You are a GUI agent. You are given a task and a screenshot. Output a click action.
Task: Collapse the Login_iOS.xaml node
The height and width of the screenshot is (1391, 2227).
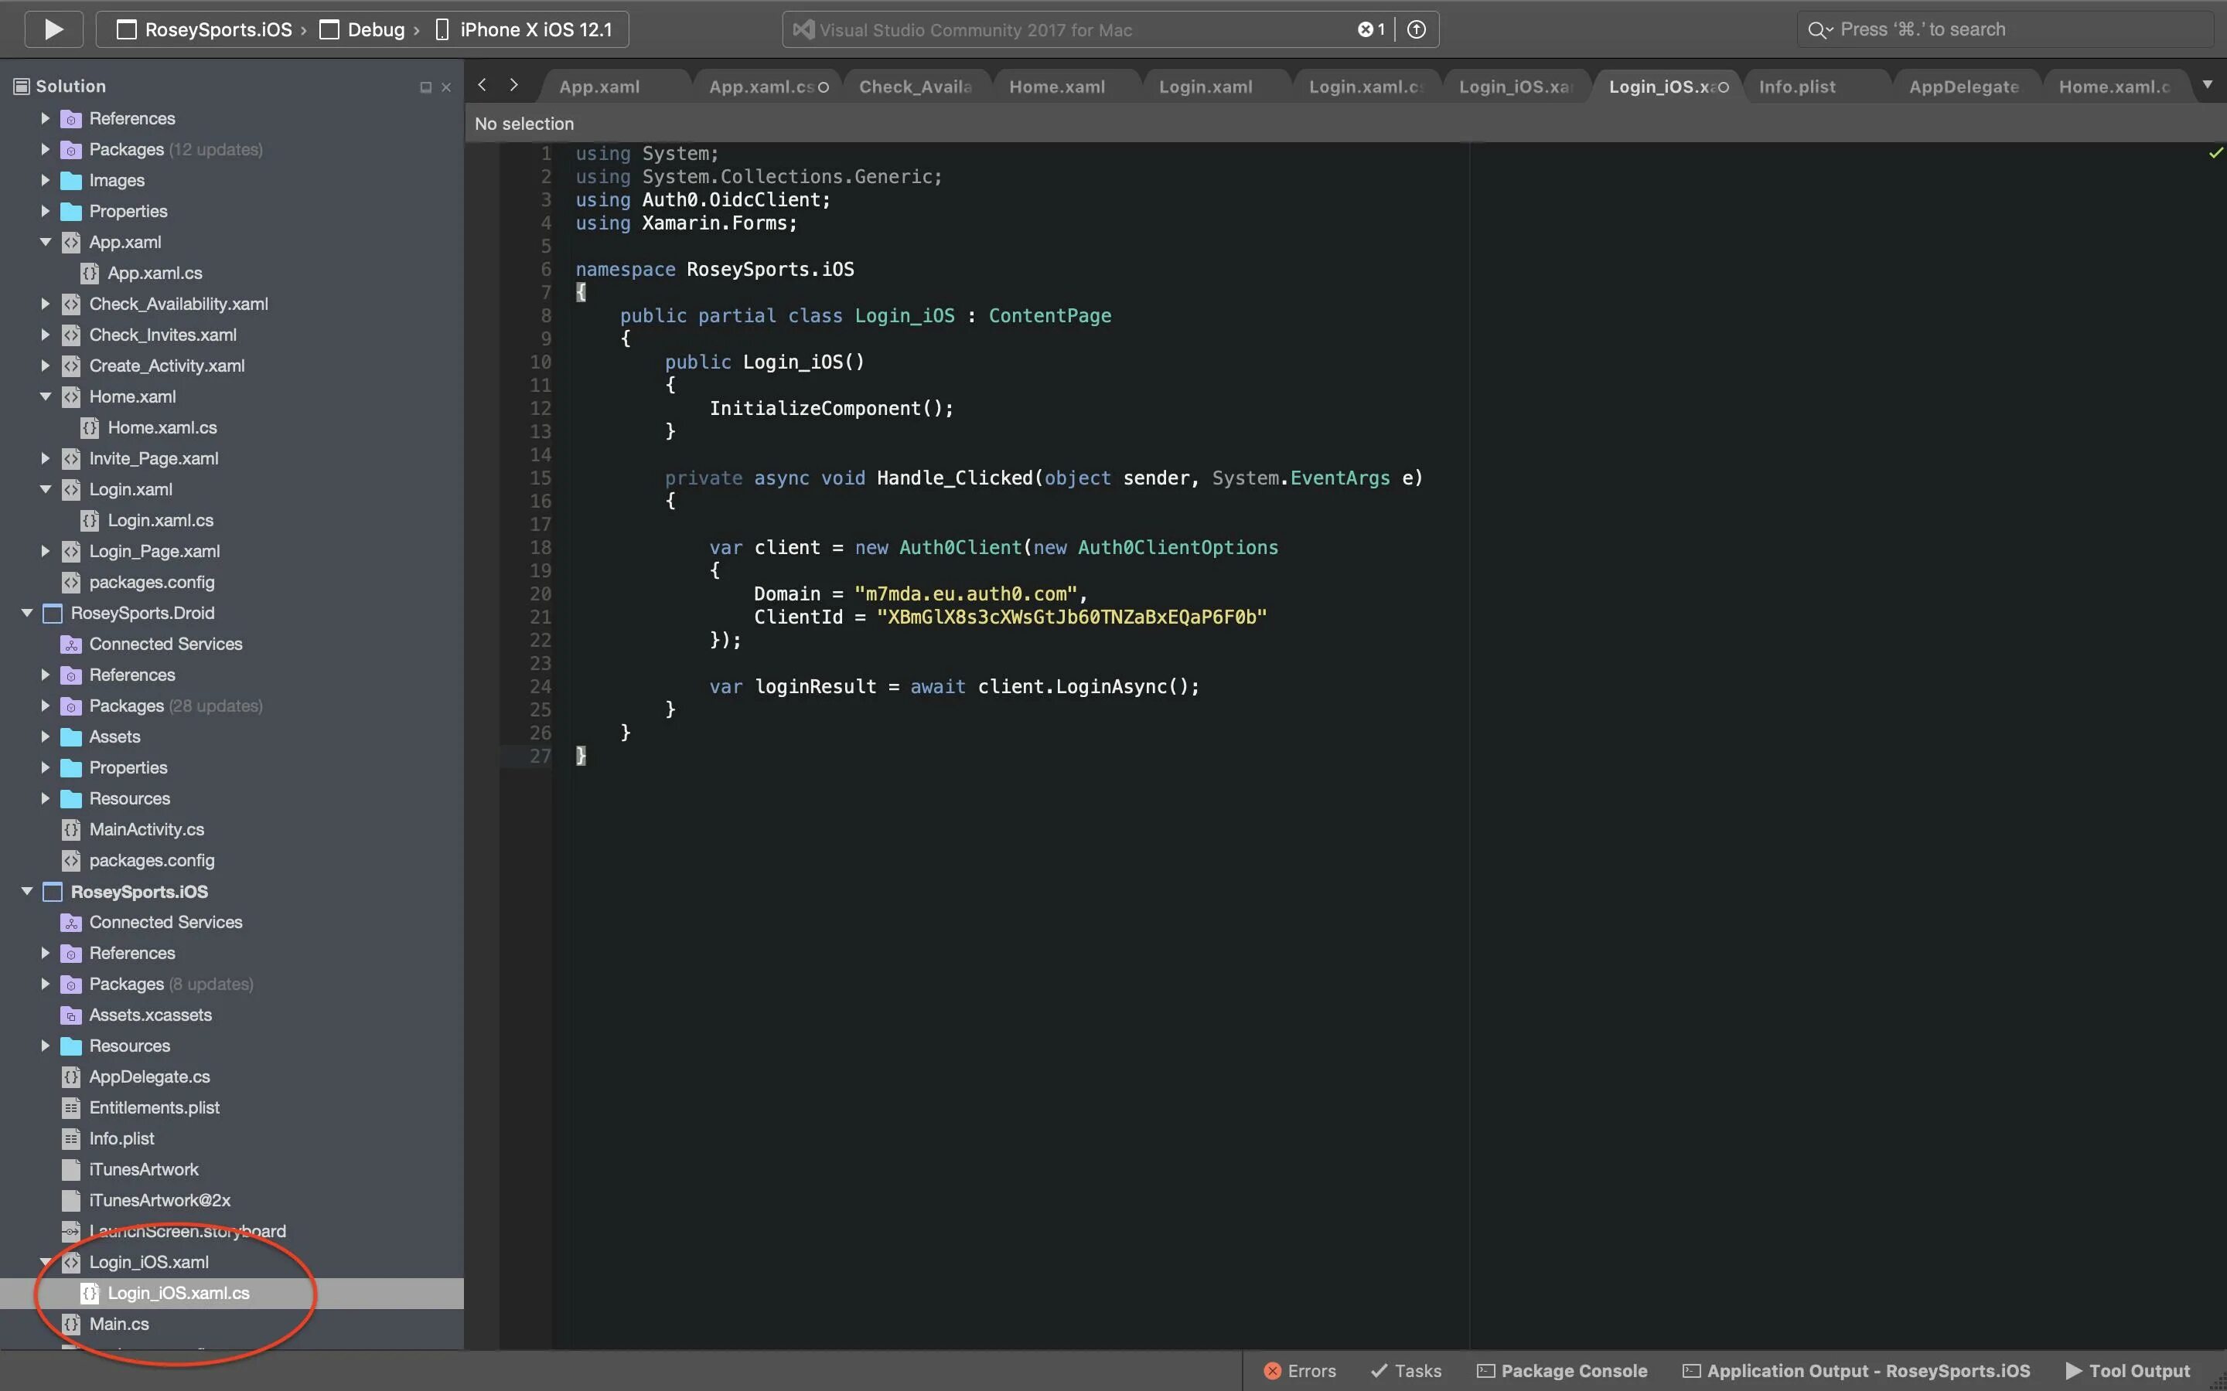tap(45, 1262)
